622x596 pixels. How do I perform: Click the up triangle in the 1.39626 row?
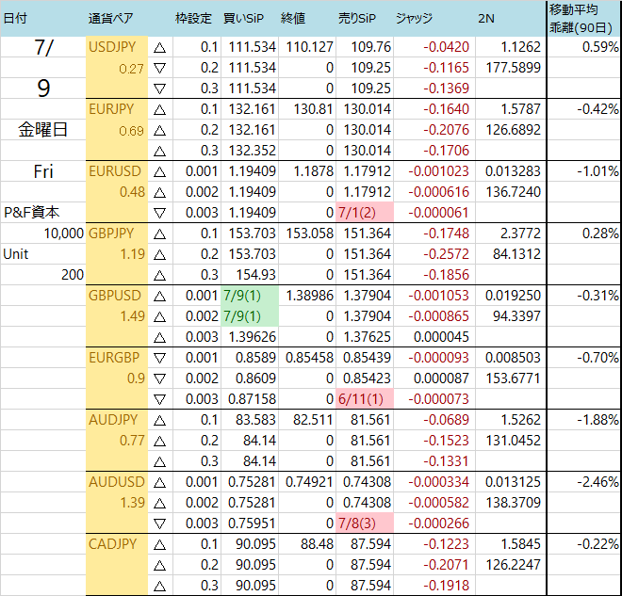159,338
